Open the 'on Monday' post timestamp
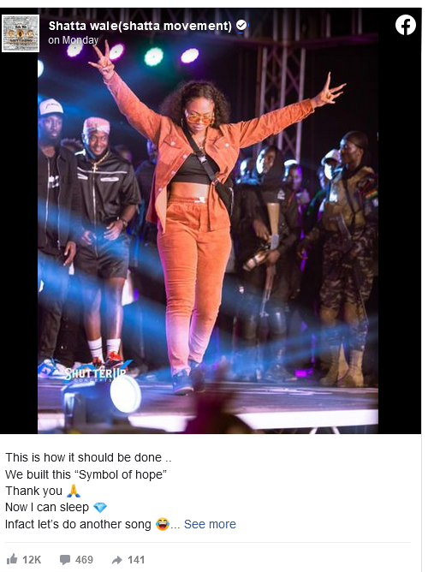Viewport: 428px width, 572px height. coord(74,40)
